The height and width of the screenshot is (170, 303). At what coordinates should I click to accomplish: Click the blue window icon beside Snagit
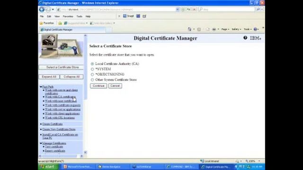(138, 16)
